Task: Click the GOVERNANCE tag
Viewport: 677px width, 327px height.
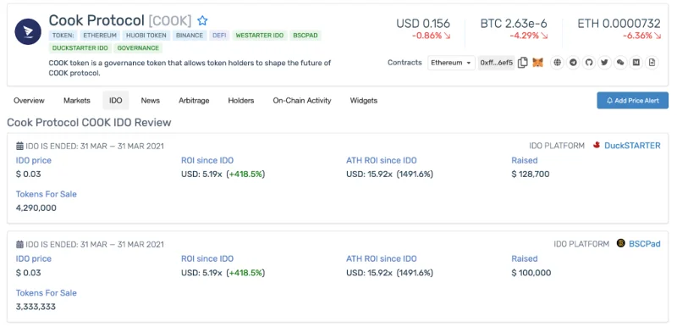Action: tap(138, 48)
